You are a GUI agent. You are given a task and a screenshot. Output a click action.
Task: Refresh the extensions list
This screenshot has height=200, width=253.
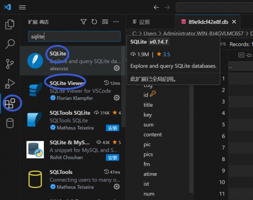pos(94,22)
